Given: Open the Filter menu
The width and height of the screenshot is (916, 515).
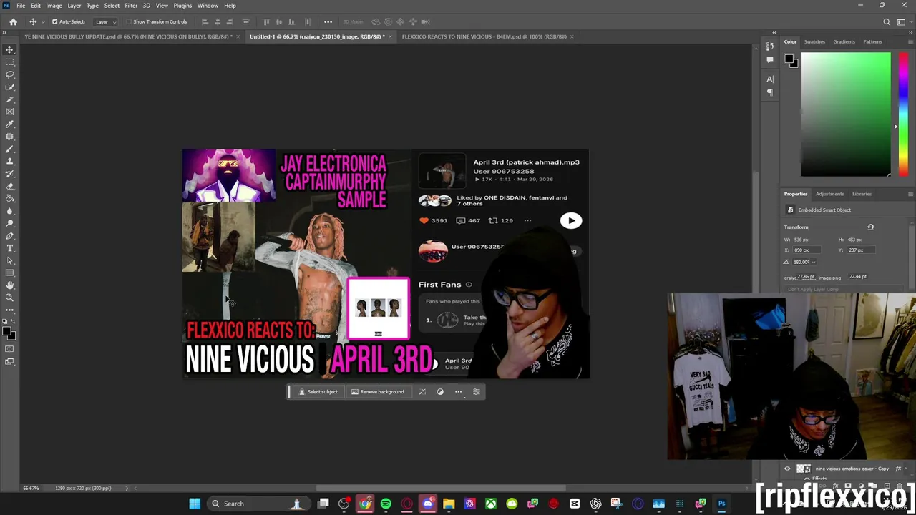Looking at the screenshot, I should (131, 6).
